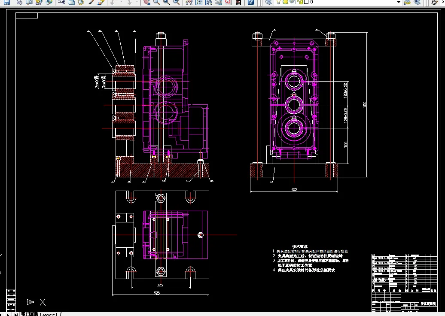The height and width of the screenshot is (316, 445).
Task: Click the Layer Previous icon
Action: pos(417,2)
